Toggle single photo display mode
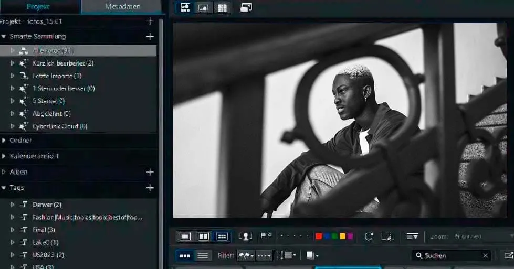This screenshot has height=269, width=514. (185, 236)
